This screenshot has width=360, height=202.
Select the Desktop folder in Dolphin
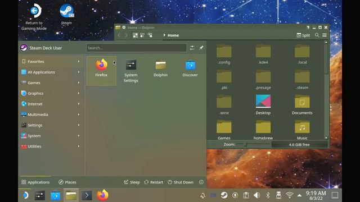point(263,105)
